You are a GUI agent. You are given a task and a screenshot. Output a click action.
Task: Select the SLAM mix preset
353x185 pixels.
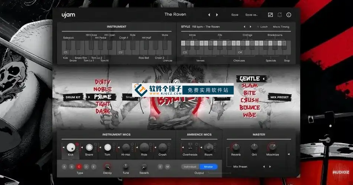point(249,86)
